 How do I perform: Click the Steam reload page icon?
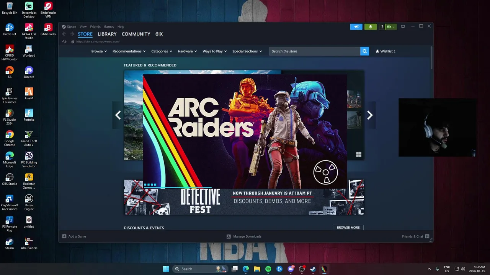tap(64, 41)
